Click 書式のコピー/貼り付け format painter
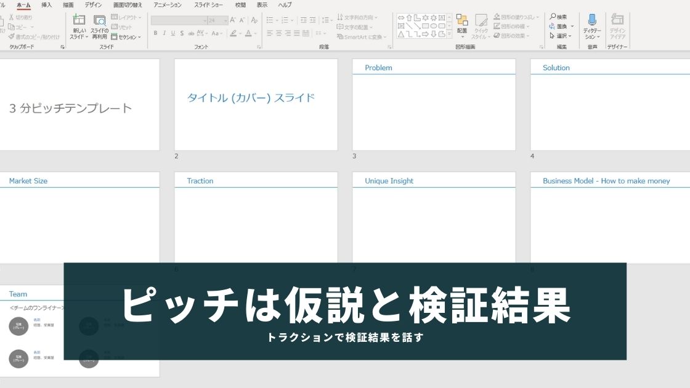The height and width of the screenshot is (388, 690). tap(34, 36)
